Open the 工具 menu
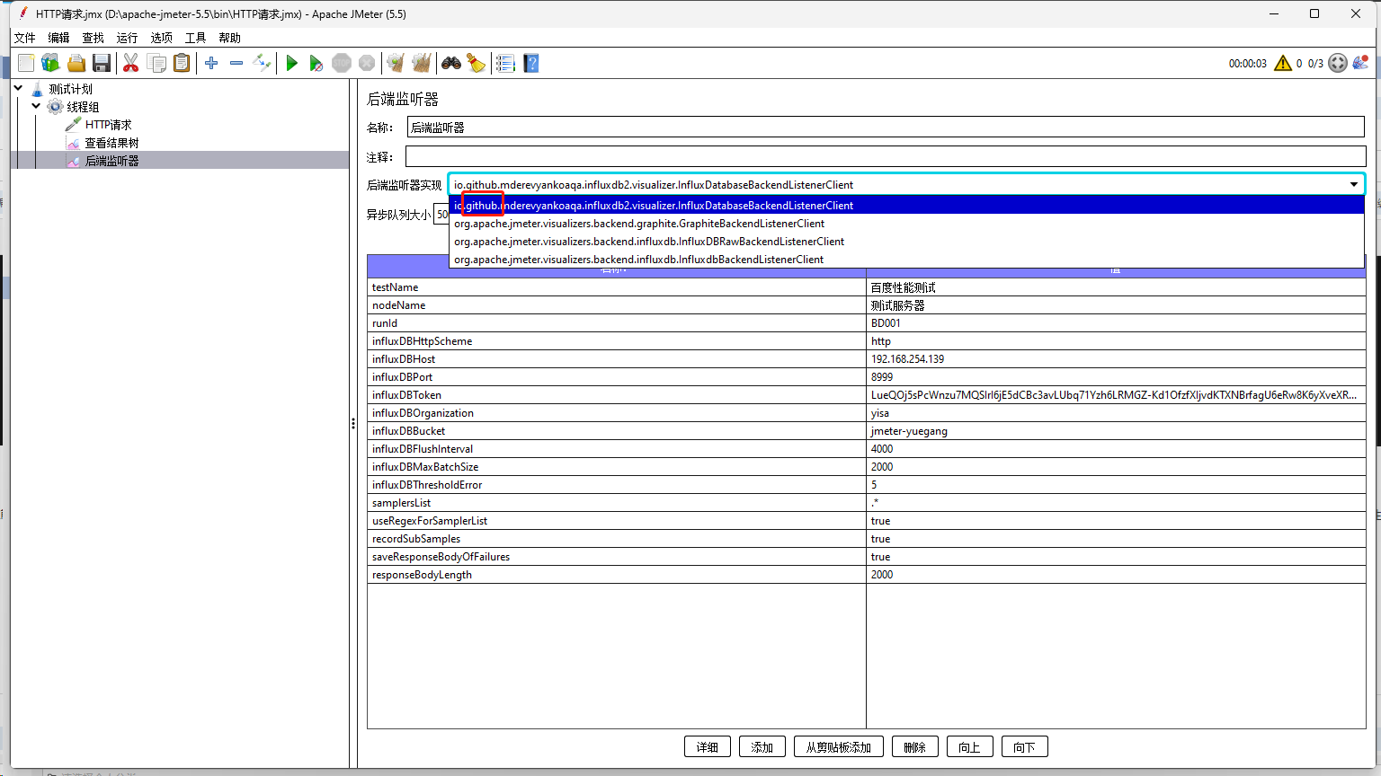The width and height of the screenshot is (1381, 776). tap(196, 38)
